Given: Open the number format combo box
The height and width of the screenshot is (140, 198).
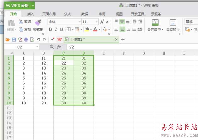Looking at the screenshot, I should point(191,22).
